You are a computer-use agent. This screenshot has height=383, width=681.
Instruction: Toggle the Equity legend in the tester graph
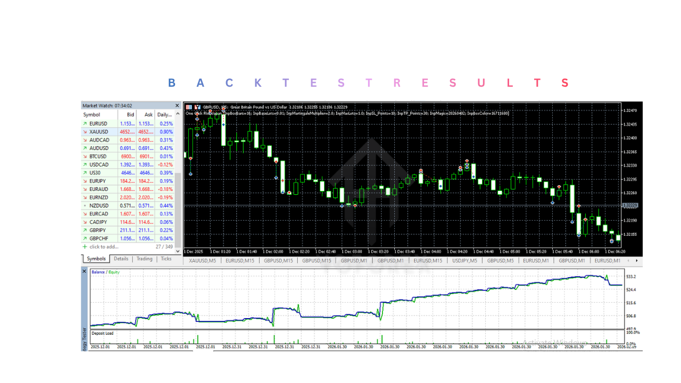113,271
